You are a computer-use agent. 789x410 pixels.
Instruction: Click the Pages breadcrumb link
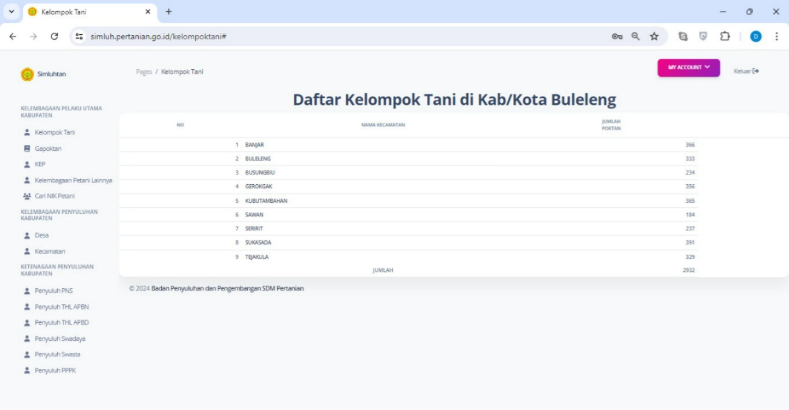(144, 72)
